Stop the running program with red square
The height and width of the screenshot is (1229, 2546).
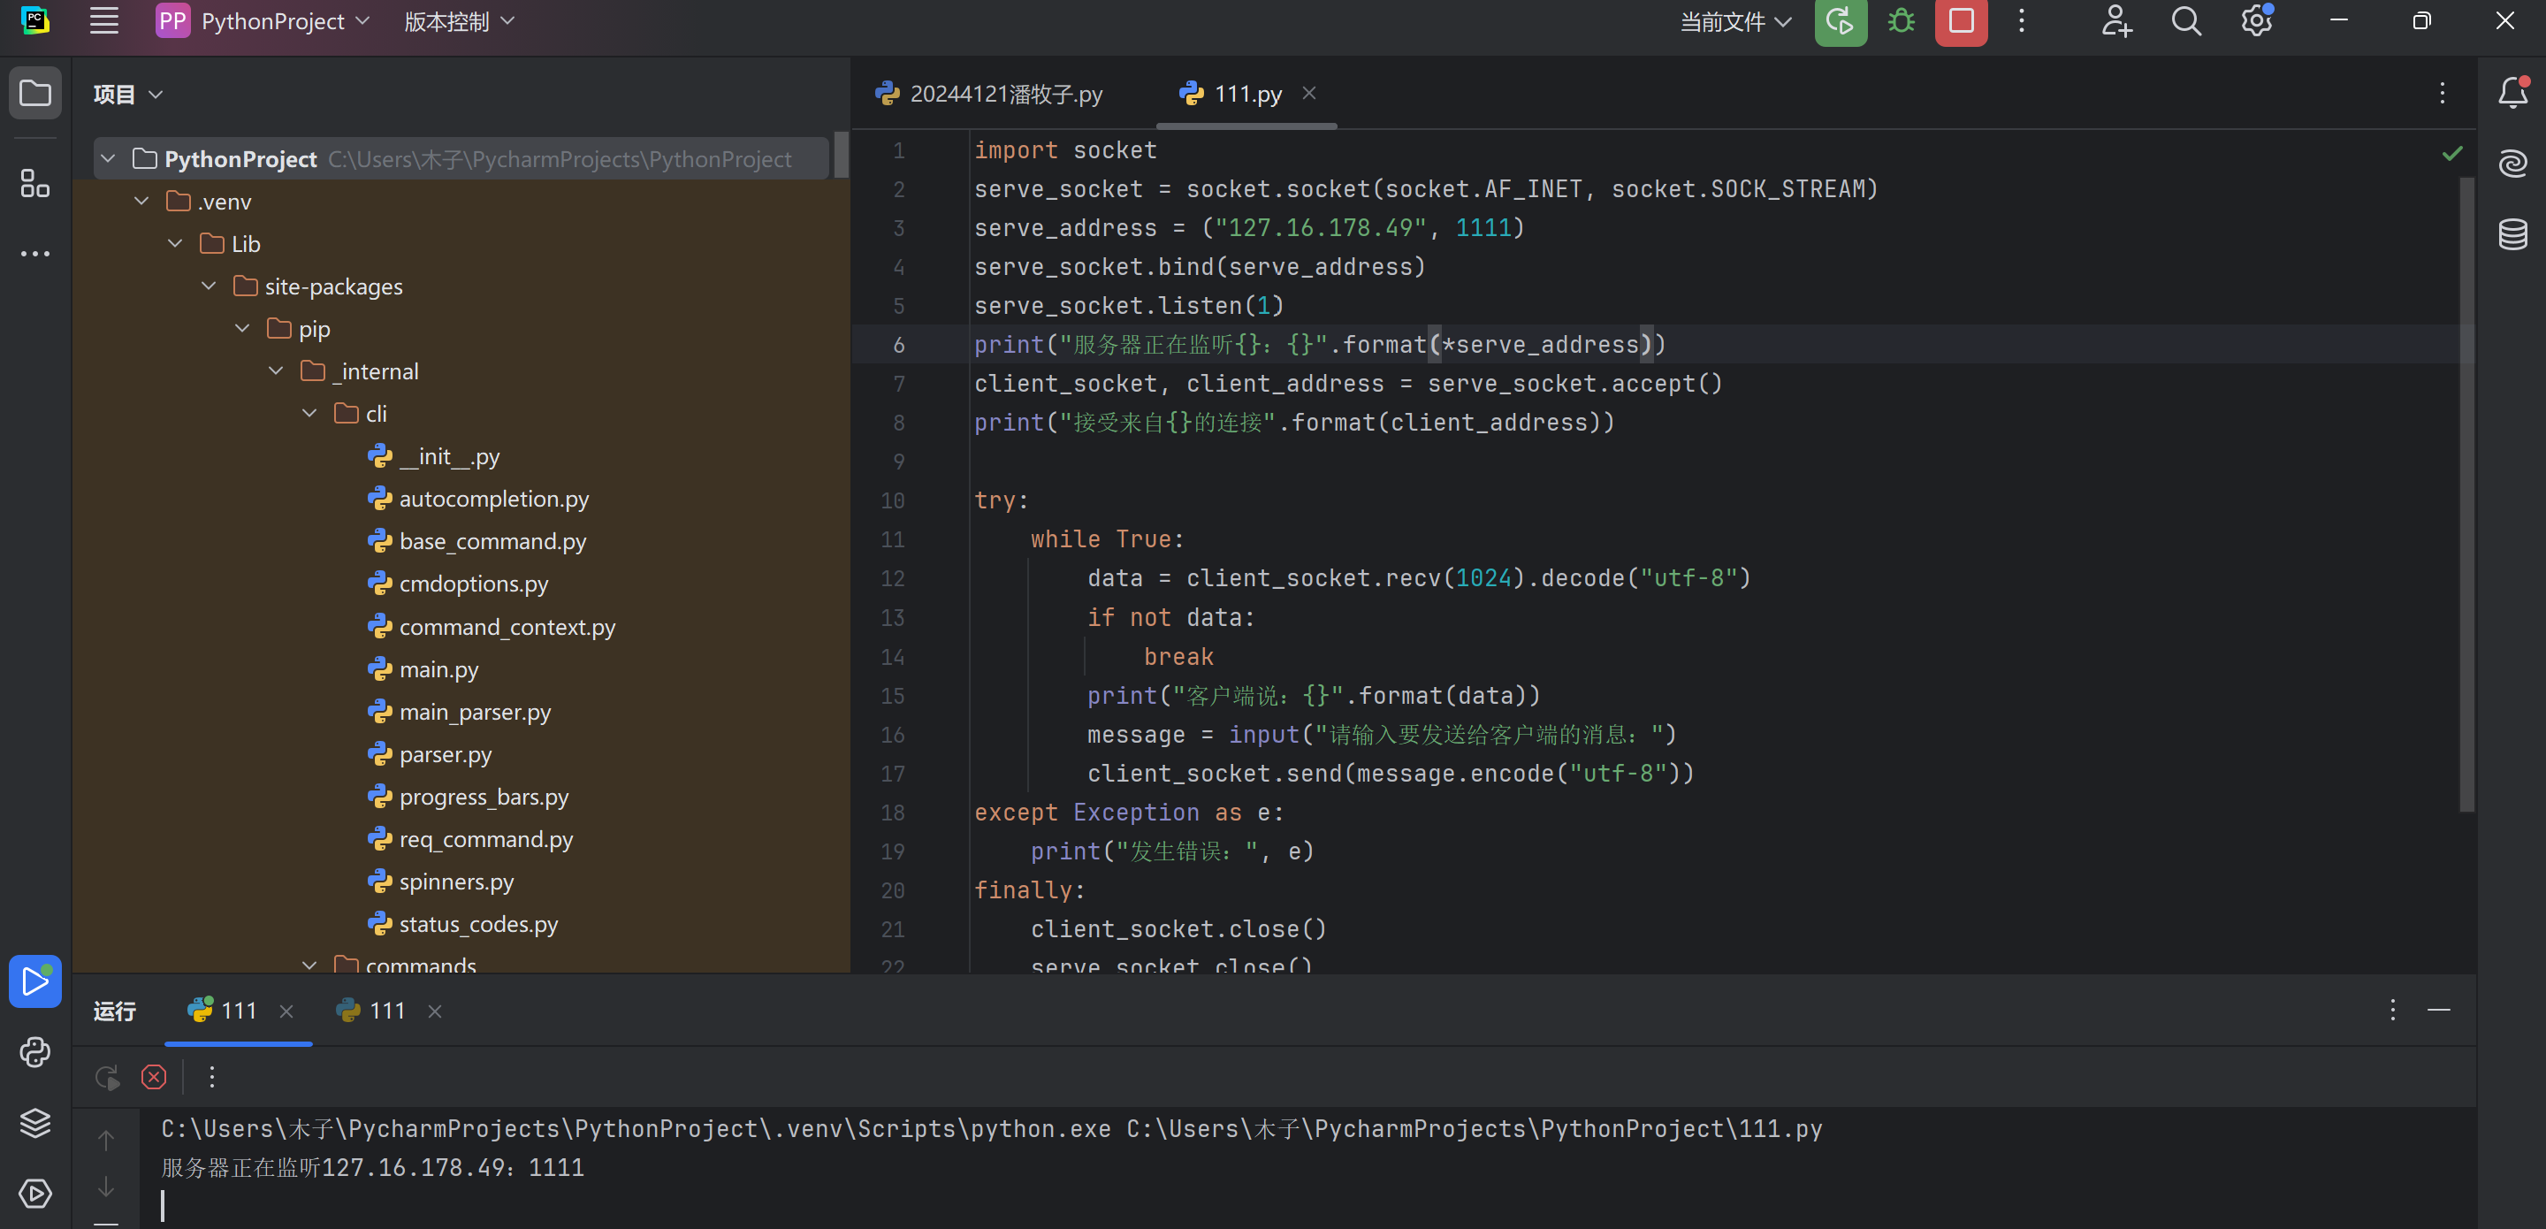coord(1961,20)
